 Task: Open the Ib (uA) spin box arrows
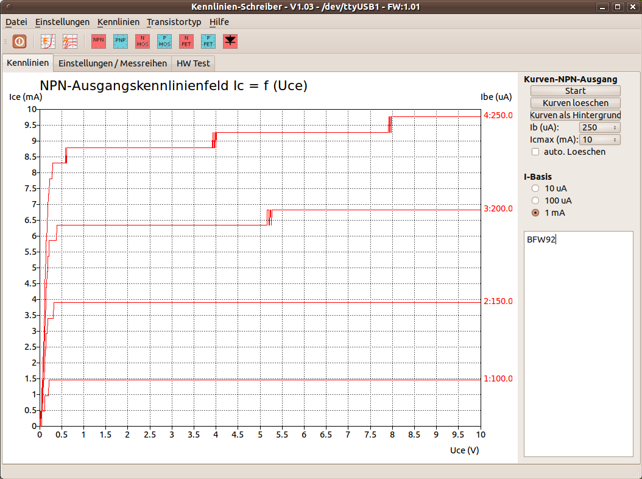coord(615,127)
